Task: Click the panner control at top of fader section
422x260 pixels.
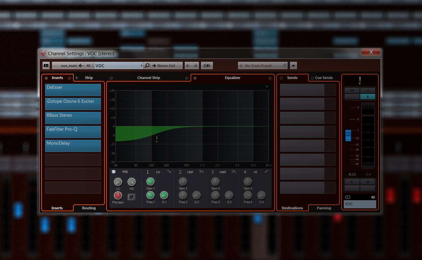Action: 360,80
